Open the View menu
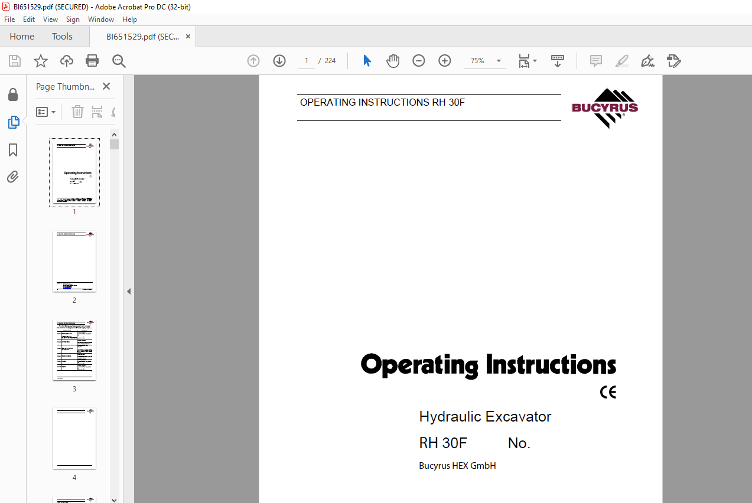Viewport: 752px width, 503px height. point(50,19)
